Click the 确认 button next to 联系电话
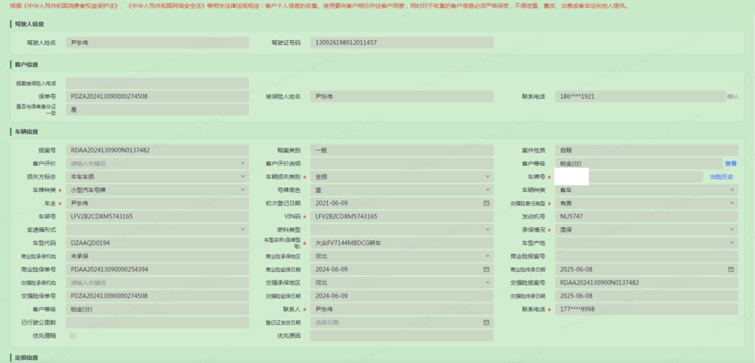Viewport: 755px width, 363px height. [732, 97]
